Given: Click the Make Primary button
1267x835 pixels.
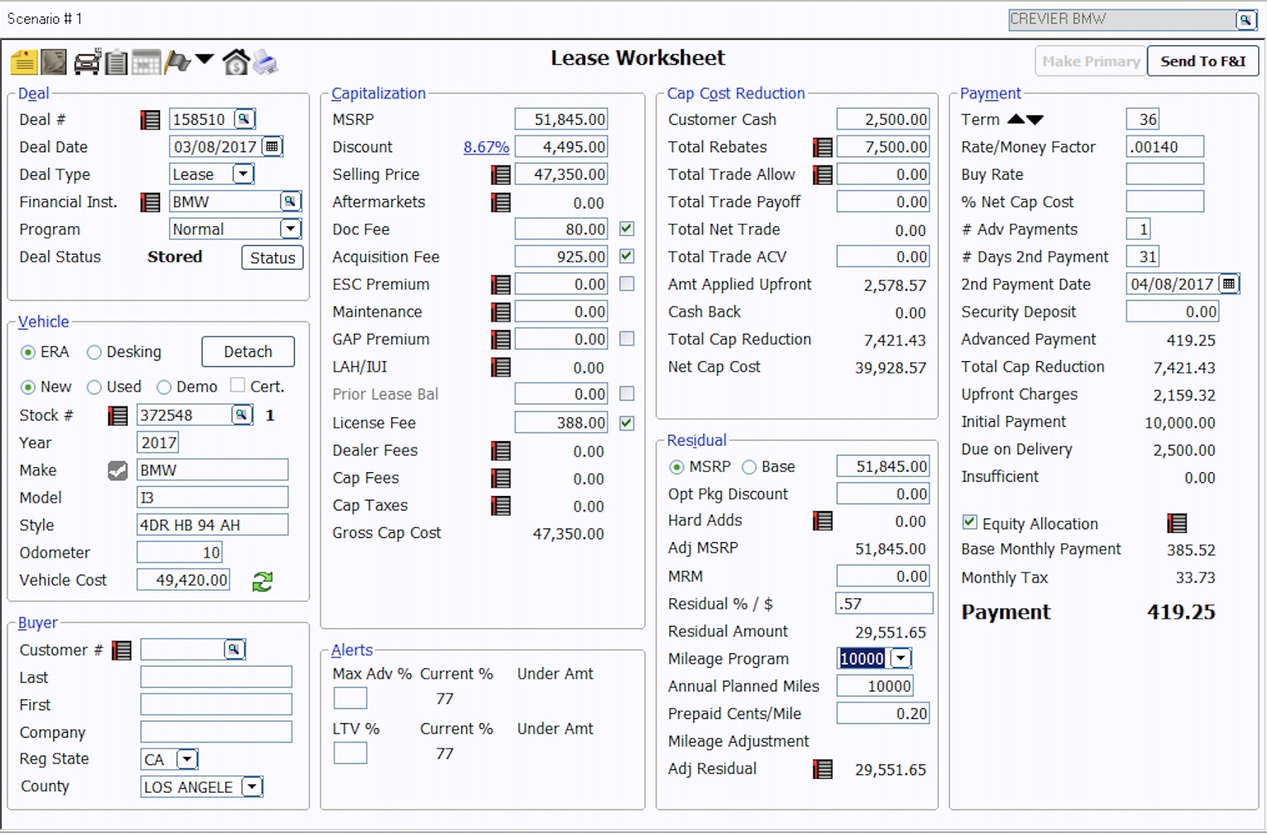Looking at the screenshot, I should tap(1090, 61).
